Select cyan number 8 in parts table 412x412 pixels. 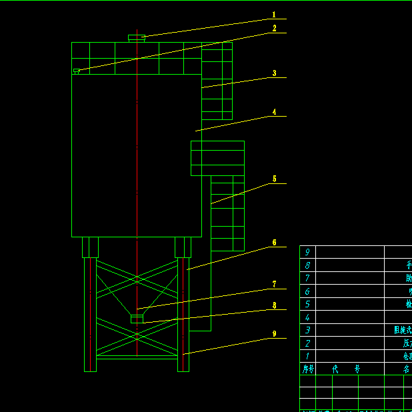point(307,265)
